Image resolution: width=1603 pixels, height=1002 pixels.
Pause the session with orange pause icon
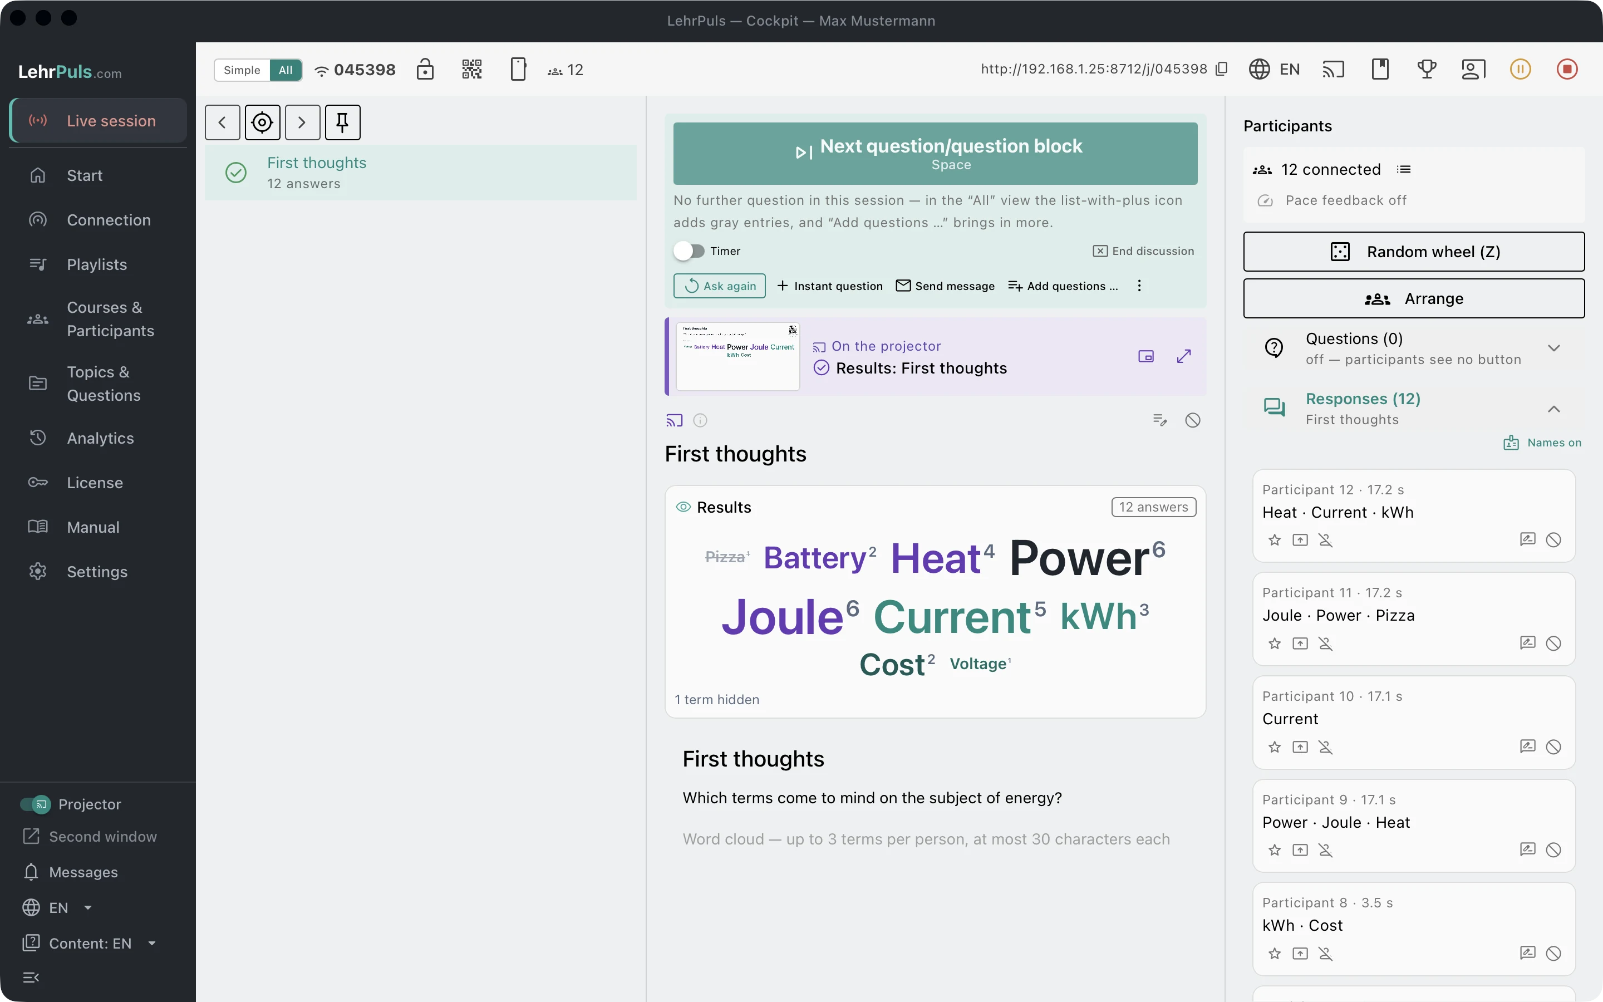point(1520,69)
